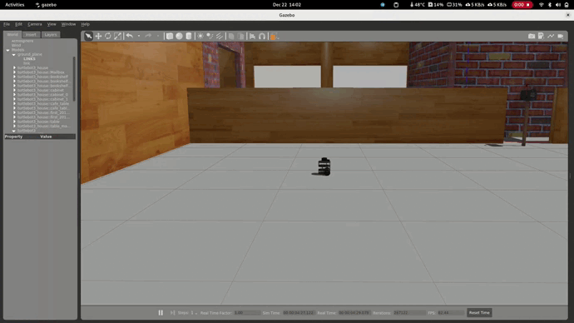Click the Reset Time button
574x323 pixels.
point(479,313)
